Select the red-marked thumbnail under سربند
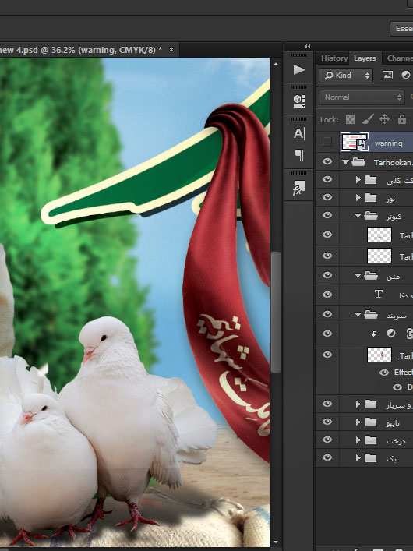Image resolution: width=413 pixels, height=551 pixels. click(379, 355)
